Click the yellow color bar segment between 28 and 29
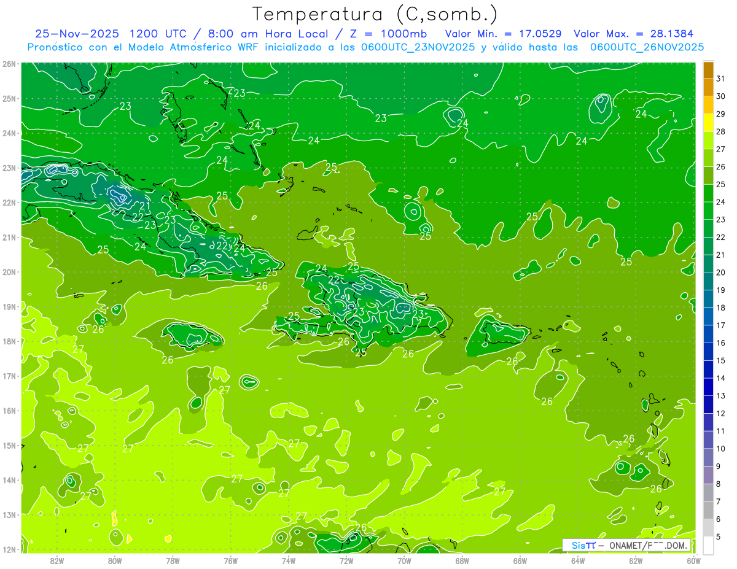737x569 pixels. pos(708,123)
